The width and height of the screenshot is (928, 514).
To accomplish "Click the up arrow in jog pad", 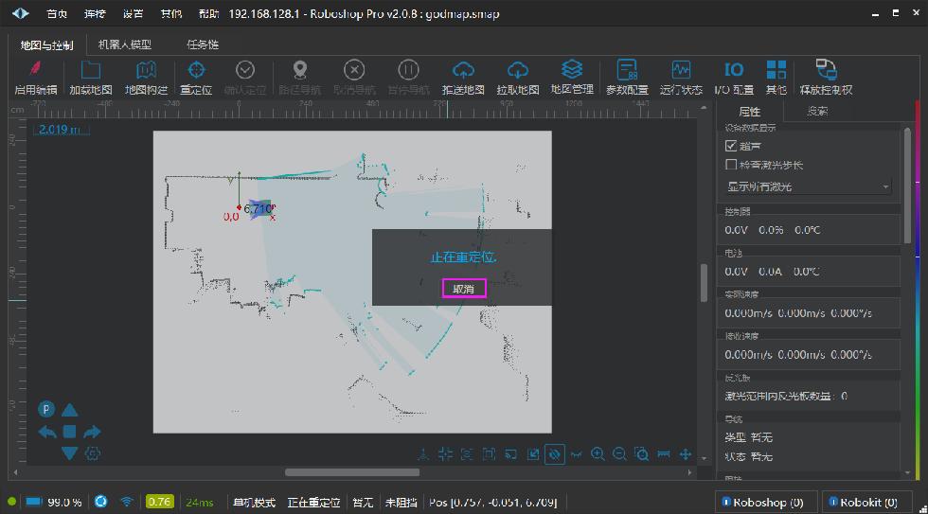I will coord(69,409).
